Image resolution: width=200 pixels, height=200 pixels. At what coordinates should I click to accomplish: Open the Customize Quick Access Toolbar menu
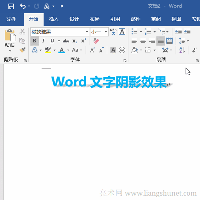(62, 6)
